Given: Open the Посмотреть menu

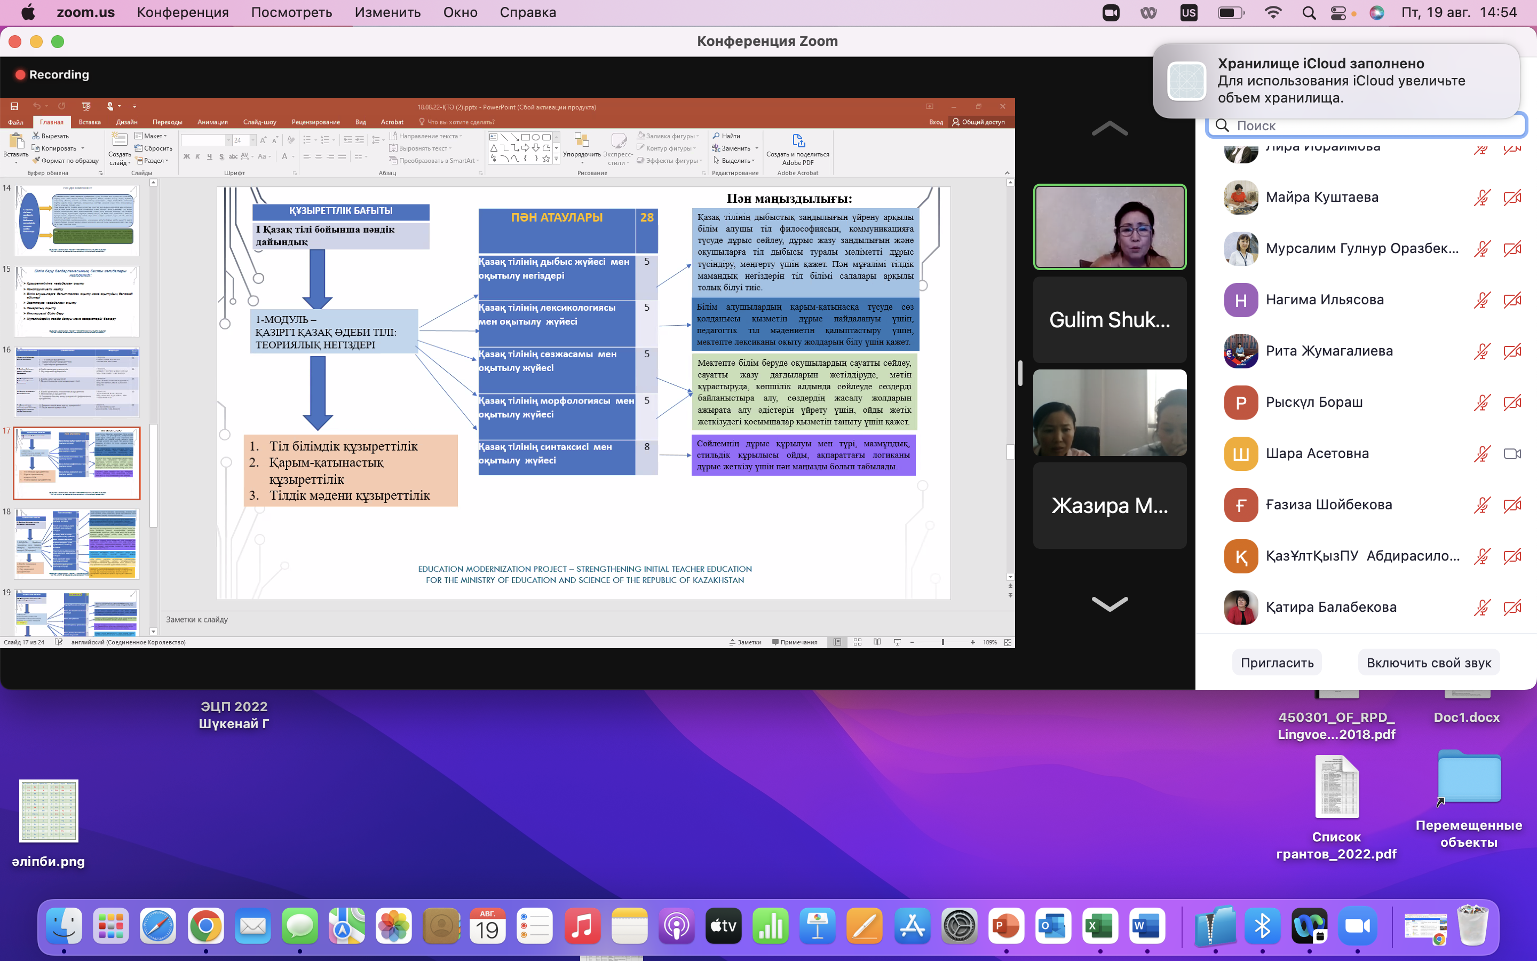Looking at the screenshot, I should point(291,13).
